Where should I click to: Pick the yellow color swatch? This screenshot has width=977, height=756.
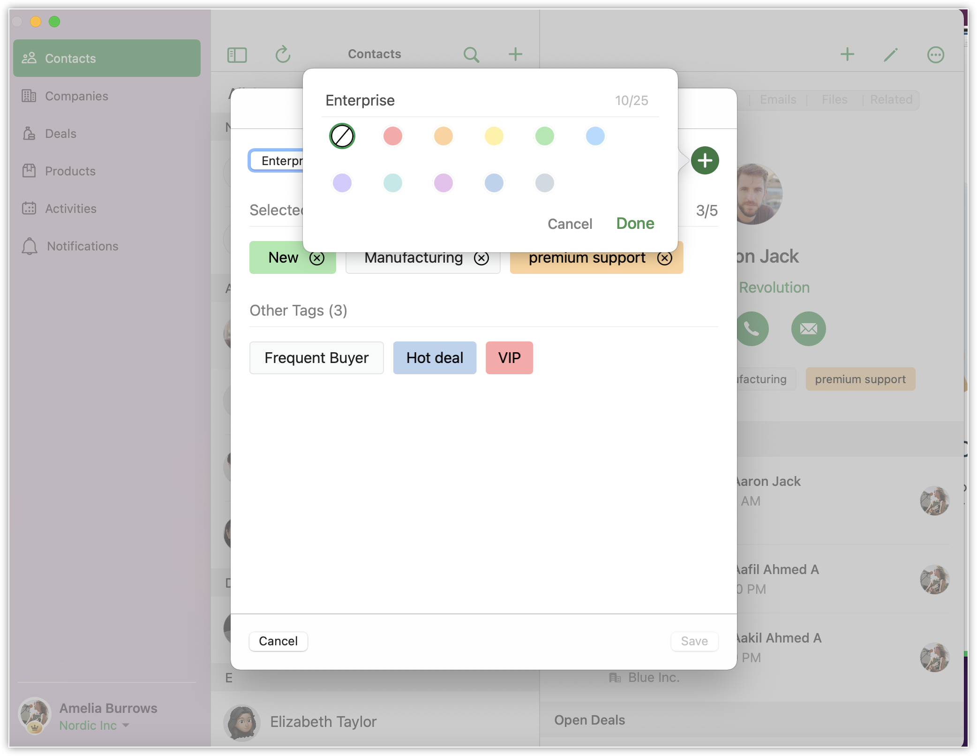[494, 136]
